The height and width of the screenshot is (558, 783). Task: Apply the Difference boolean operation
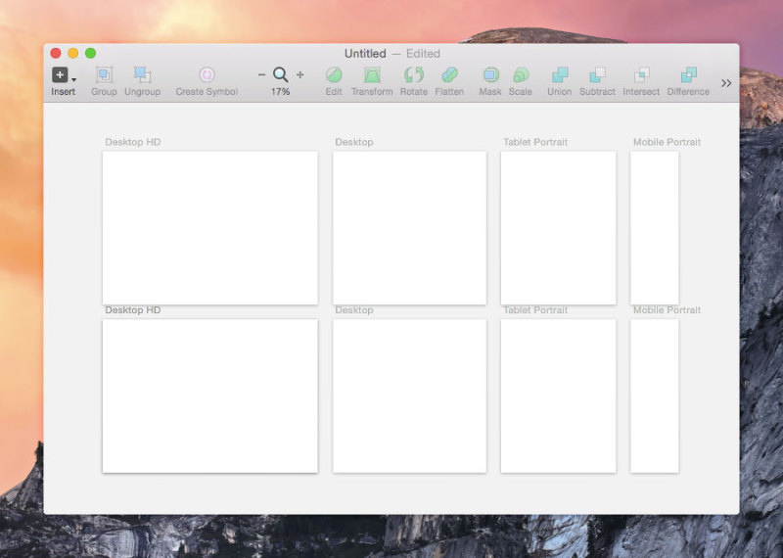coord(688,75)
